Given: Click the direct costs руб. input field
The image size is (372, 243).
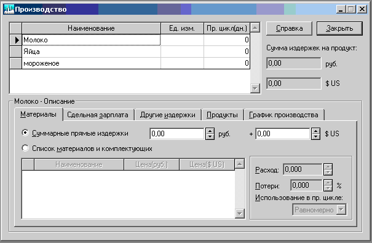Looking at the screenshot, I should (177, 134).
